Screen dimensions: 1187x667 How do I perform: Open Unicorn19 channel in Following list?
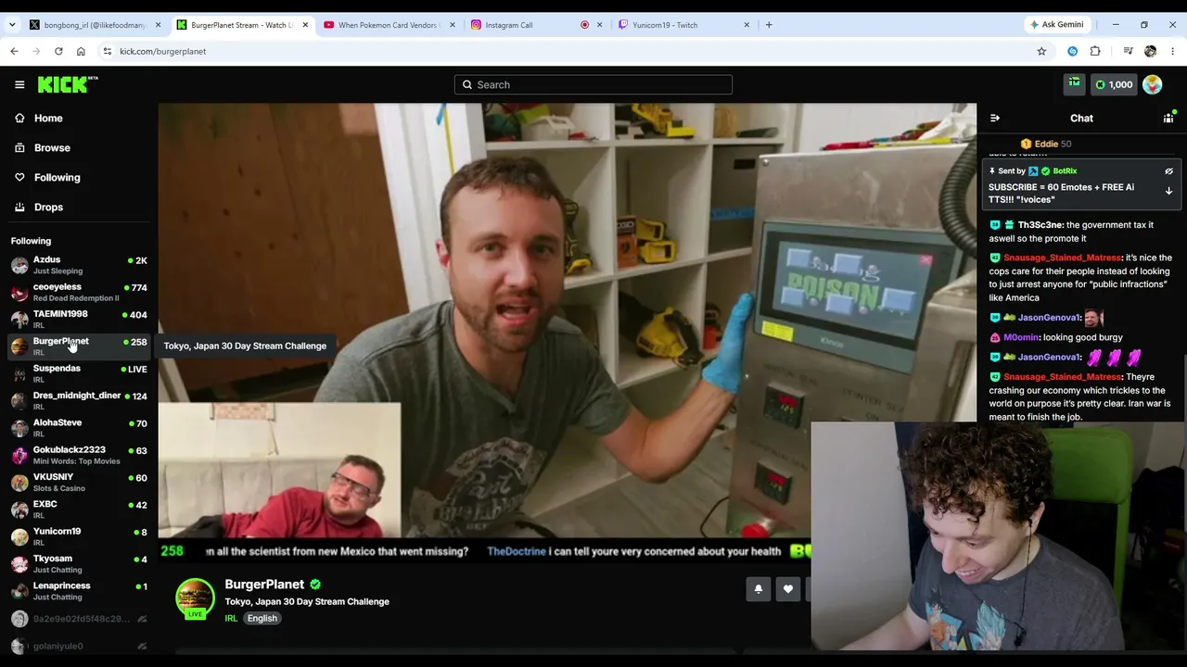coord(79,536)
